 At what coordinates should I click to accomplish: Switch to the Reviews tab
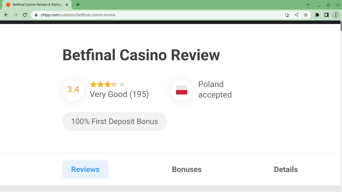pyautogui.click(x=85, y=169)
